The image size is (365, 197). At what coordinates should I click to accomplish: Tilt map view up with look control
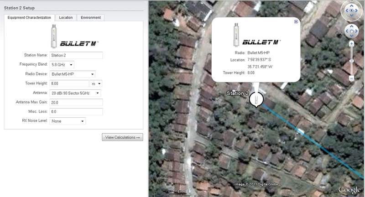pos(351,5)
